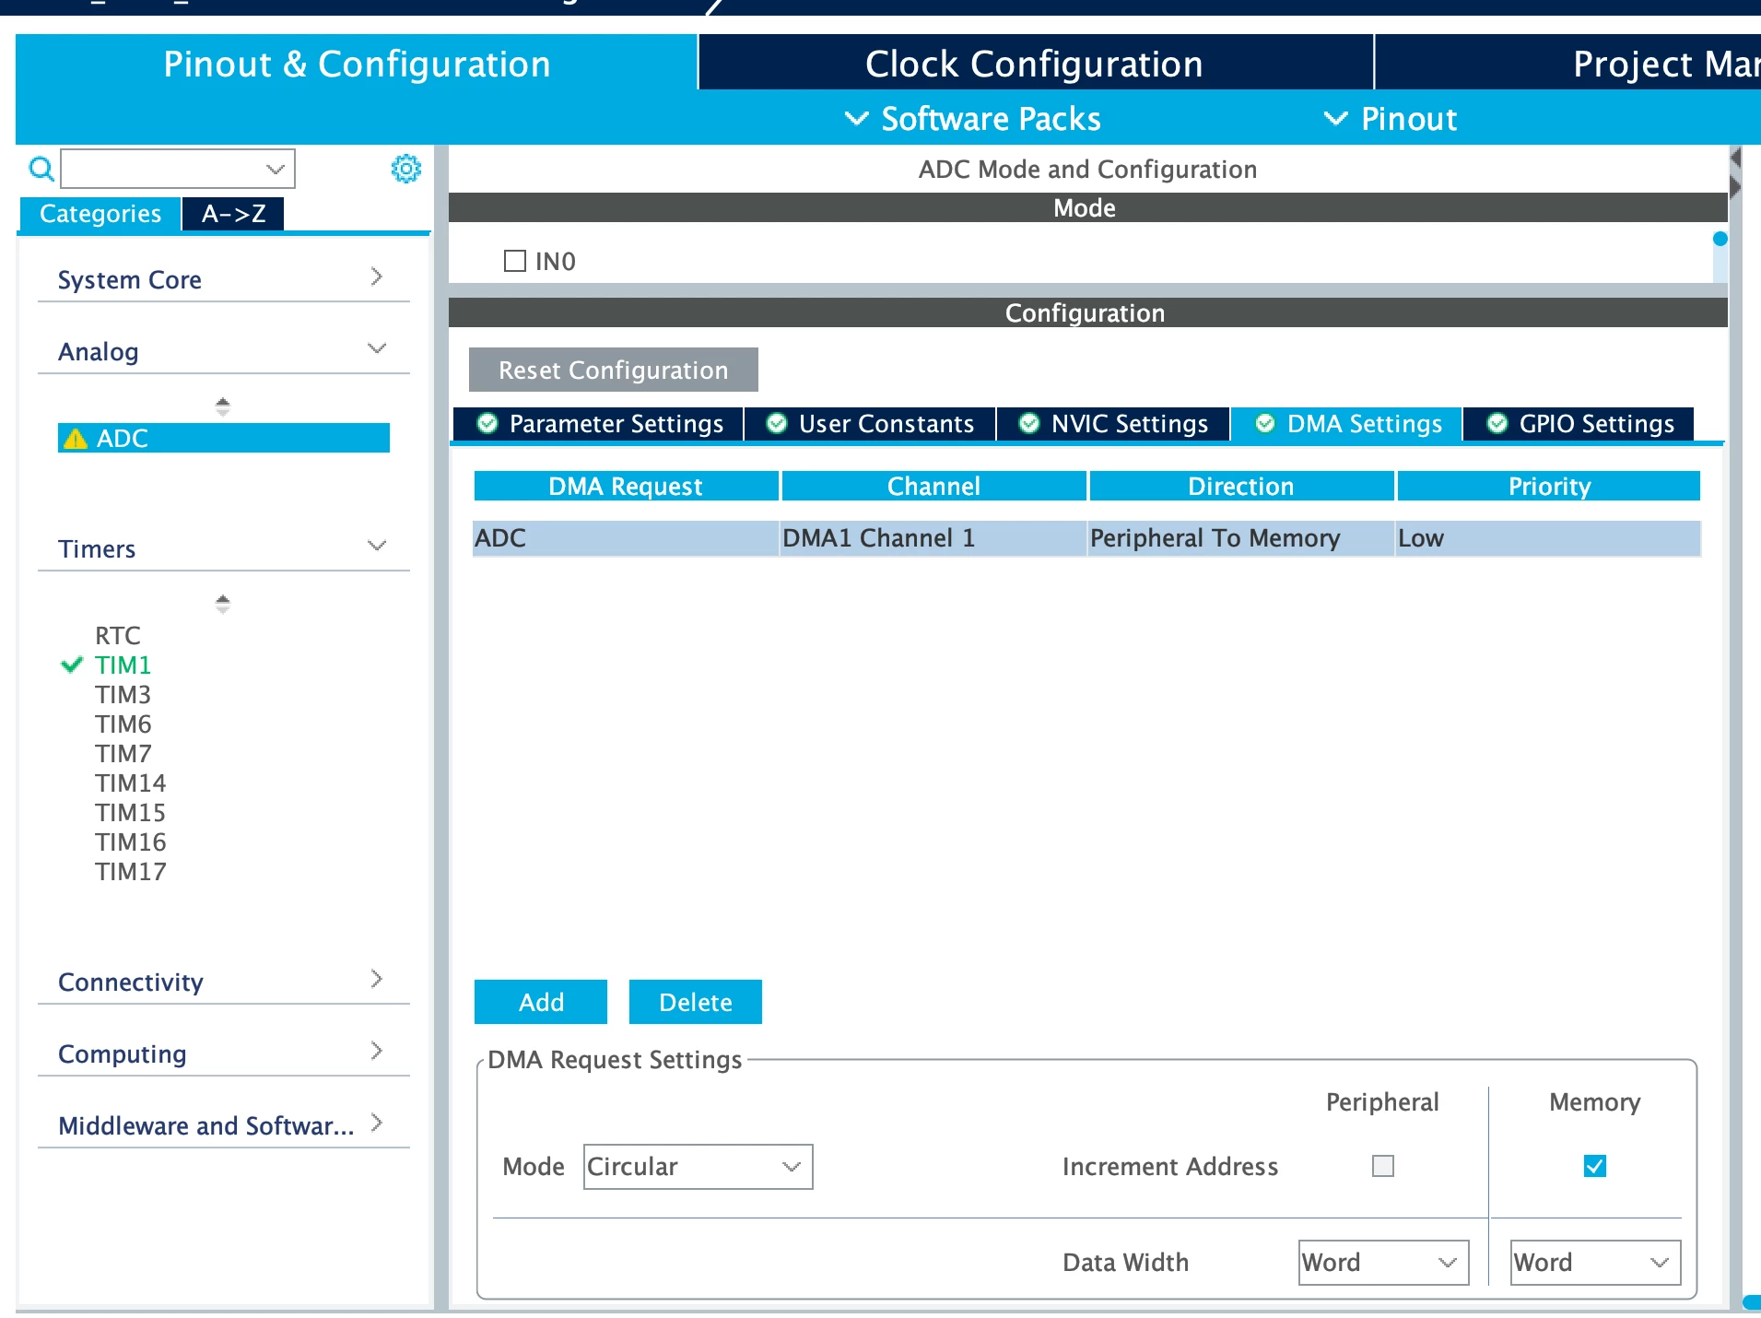This screenshot has width=1761, height=1318.
Task: Select the Categories tab
Action: pyautogui.click(x=100, y=214)
